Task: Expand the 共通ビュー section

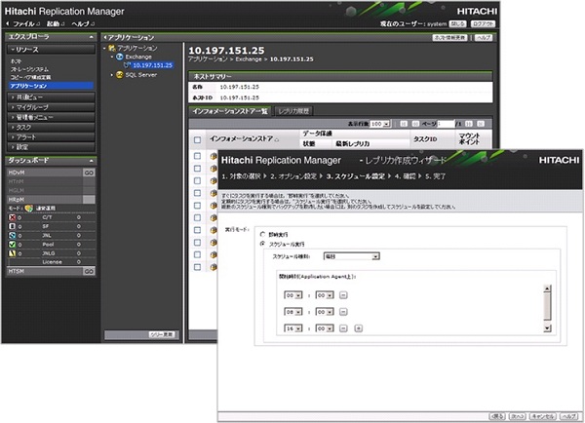Action: [x=51, y=97]
